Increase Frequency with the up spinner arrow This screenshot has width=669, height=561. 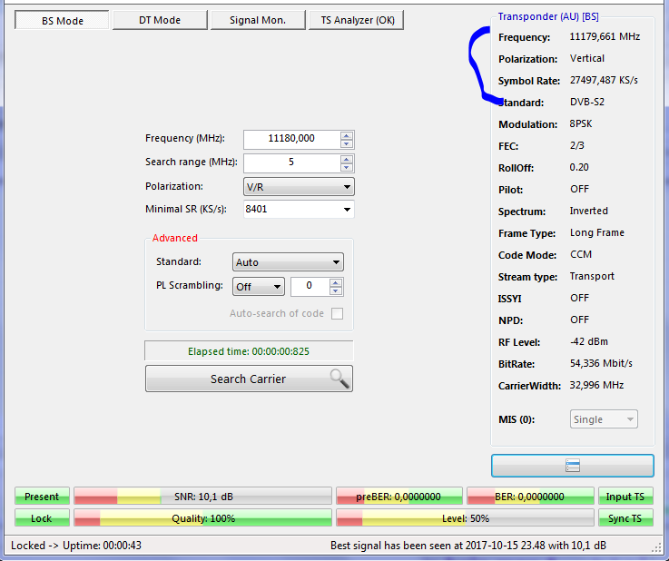347,135
